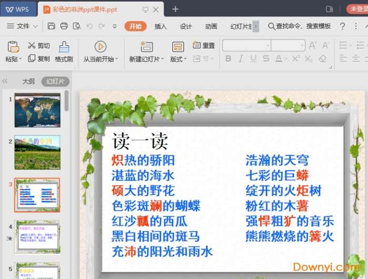
Task: Open the Layout (版式) dropdown
Action: point(178,59)
